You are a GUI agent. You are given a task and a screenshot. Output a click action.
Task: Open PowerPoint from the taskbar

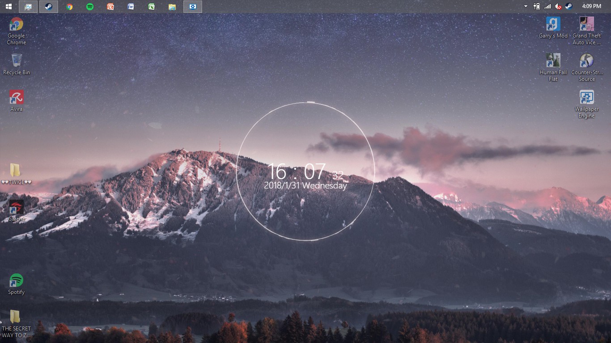pyautogui.click(x=110, y=6)
